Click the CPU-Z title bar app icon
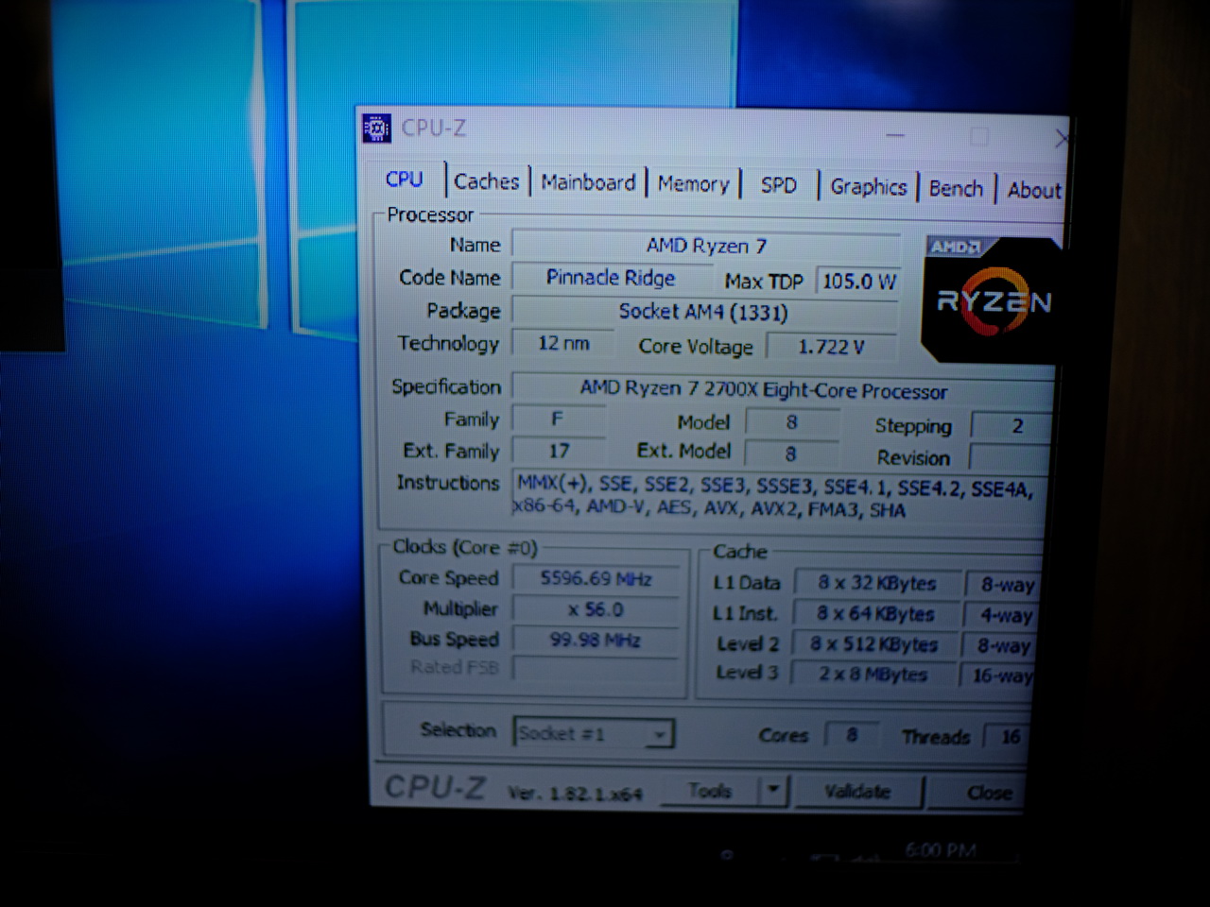The height and width of the screenshot is (907, 1210). point(376,128)
